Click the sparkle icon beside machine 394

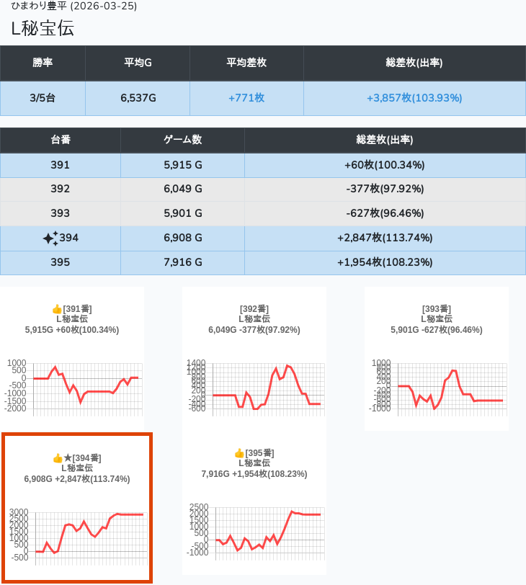click(x=50, y=238)
